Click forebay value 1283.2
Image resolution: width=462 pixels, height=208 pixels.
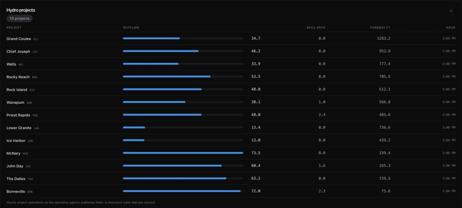click(384, 38)
